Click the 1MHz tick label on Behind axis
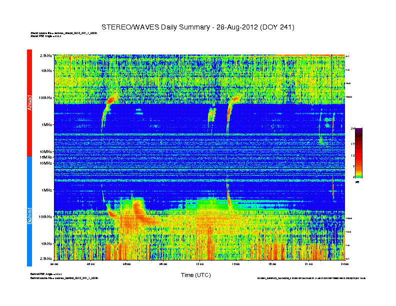Screen dimensions: 396x306 (46, 190)
